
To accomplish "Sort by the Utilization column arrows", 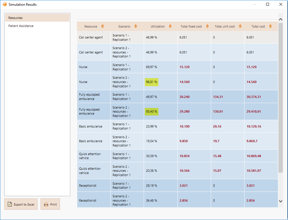I will [170, 26].
